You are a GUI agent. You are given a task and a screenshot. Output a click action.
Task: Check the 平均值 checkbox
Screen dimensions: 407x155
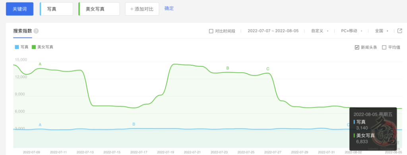pos(384,47)
